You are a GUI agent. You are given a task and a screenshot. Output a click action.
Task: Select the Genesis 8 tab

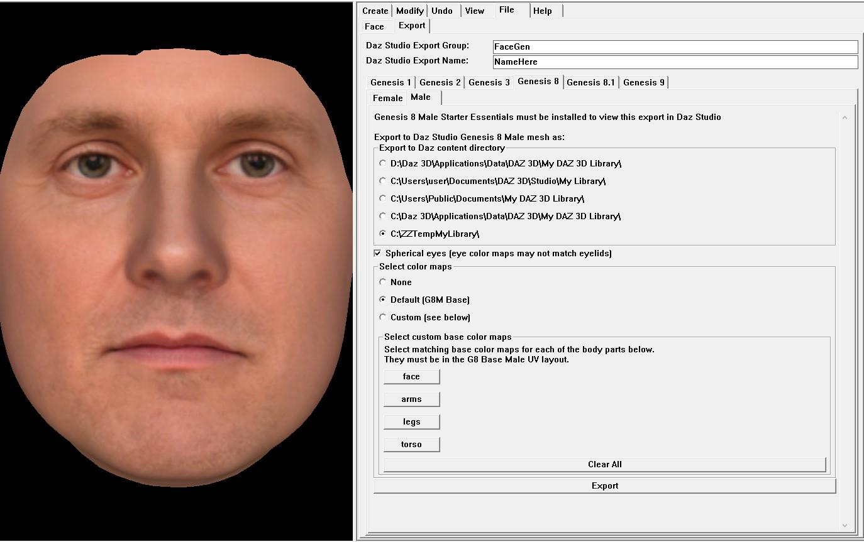(538, 81)
